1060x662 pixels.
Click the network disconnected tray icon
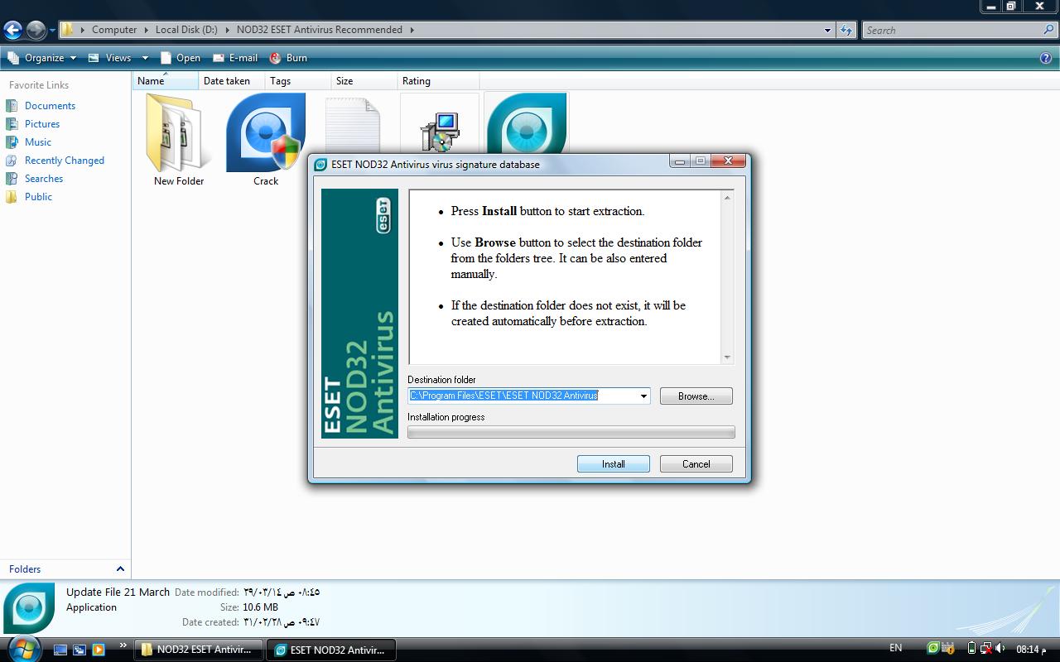[x=985, y=649]
